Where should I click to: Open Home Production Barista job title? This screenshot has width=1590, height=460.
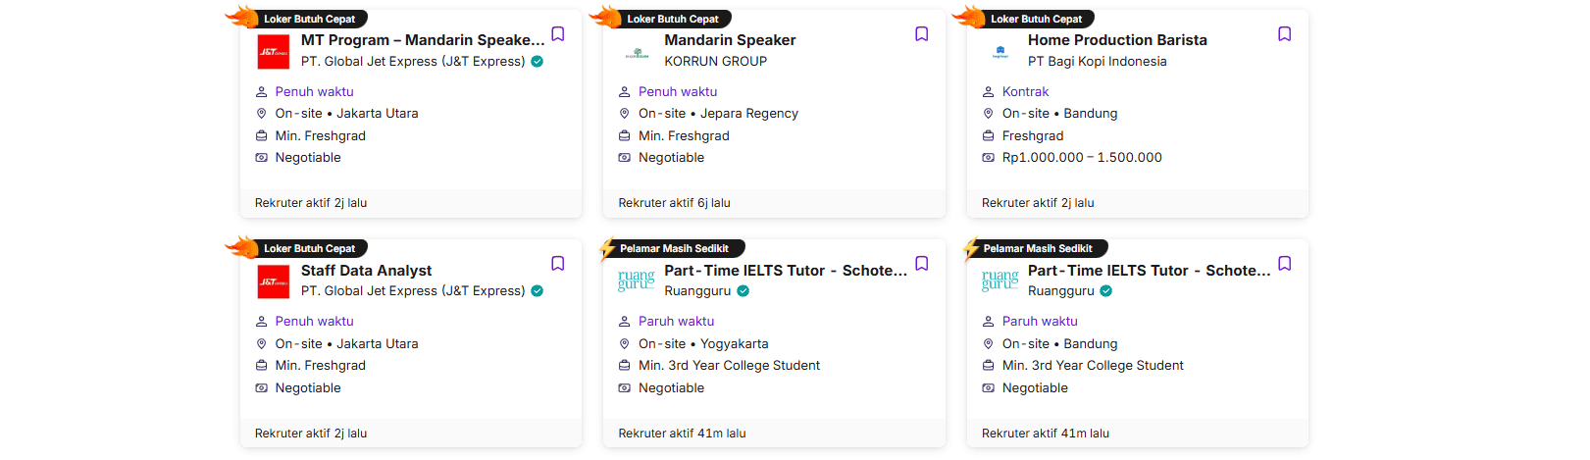coord(1117,40)
